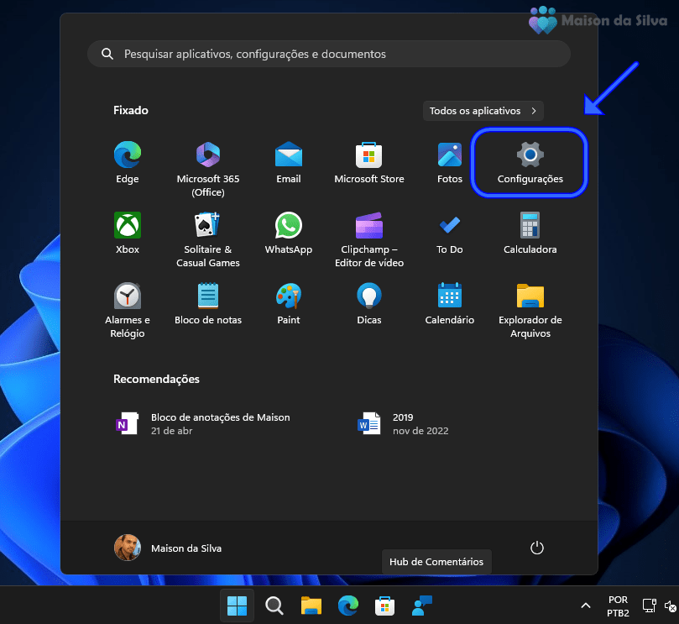
Task: Open the Edge pinned app
Action: coord(128,162)
